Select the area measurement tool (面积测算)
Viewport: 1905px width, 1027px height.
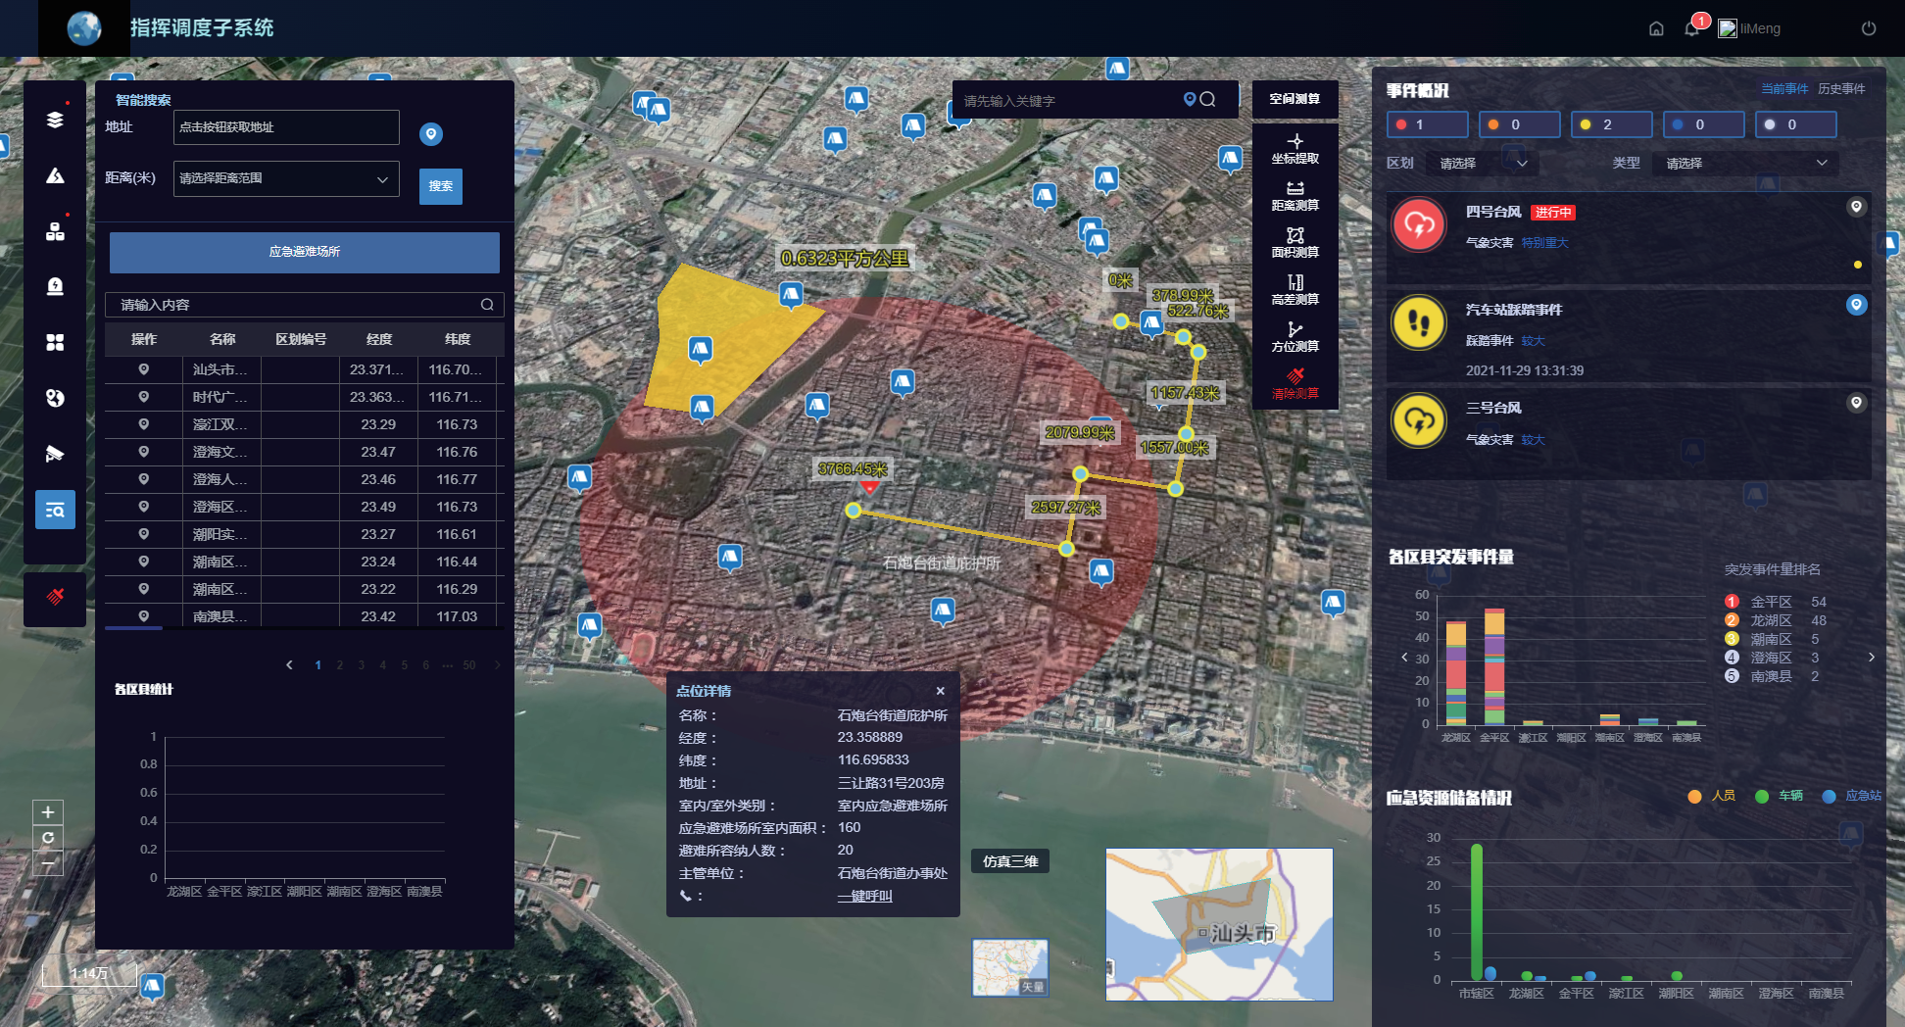tap(1294, 242)
